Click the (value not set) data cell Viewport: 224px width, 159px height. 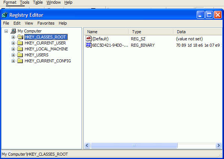tap(189, 39)
